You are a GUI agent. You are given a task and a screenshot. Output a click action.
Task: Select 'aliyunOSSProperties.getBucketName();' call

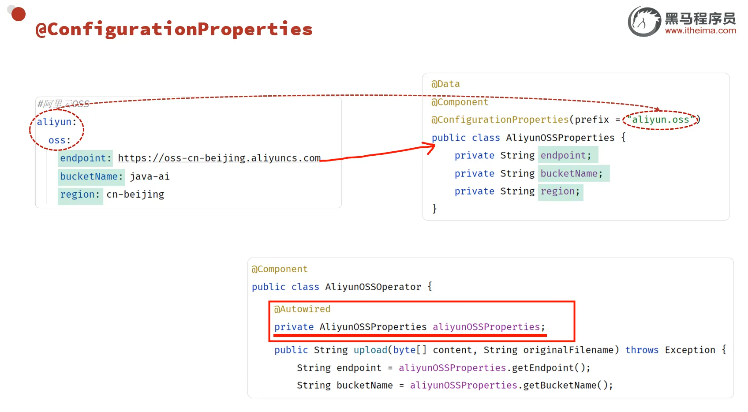512,386
